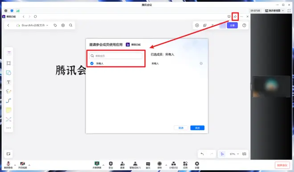Toggle recording (录制)
Screen dimensions: 294x172
click(x=159, y=165)
